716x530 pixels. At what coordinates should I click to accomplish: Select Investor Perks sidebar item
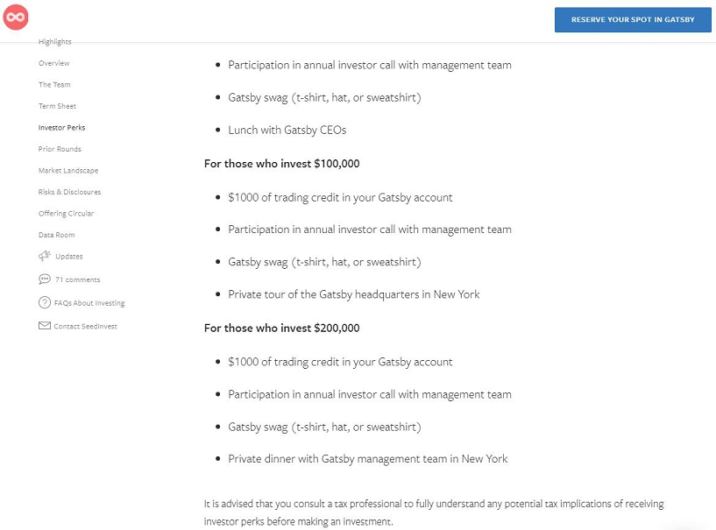(61, 128)
